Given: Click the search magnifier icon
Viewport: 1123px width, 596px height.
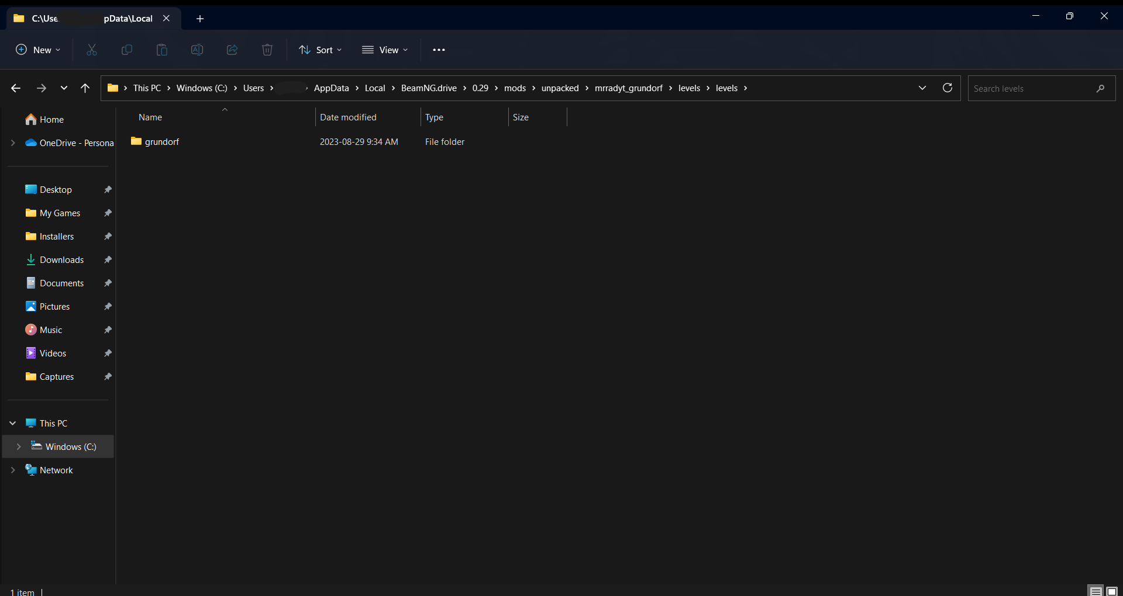Looking at the screenshot, I should point(1101,88).
